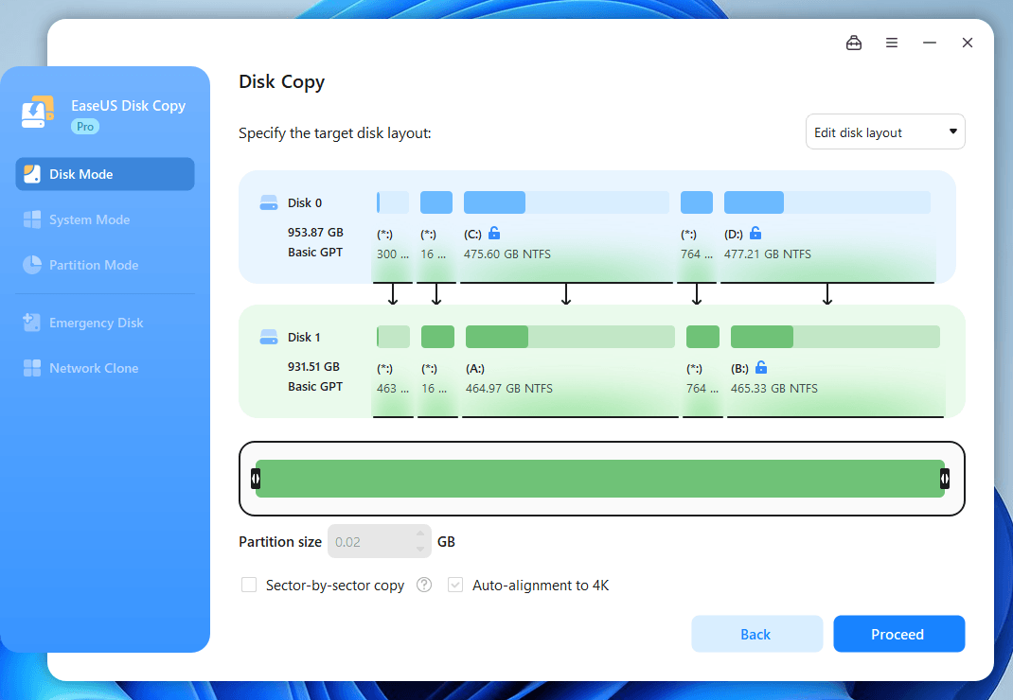Click the Back button
This screenshot has height=700, width=1013.
click(x=757, y=634)
